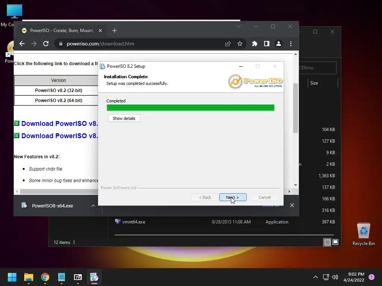Toggle Chrome side panel icon
Image resolution: width=382 pixels, height=286 pixels.
266,44
